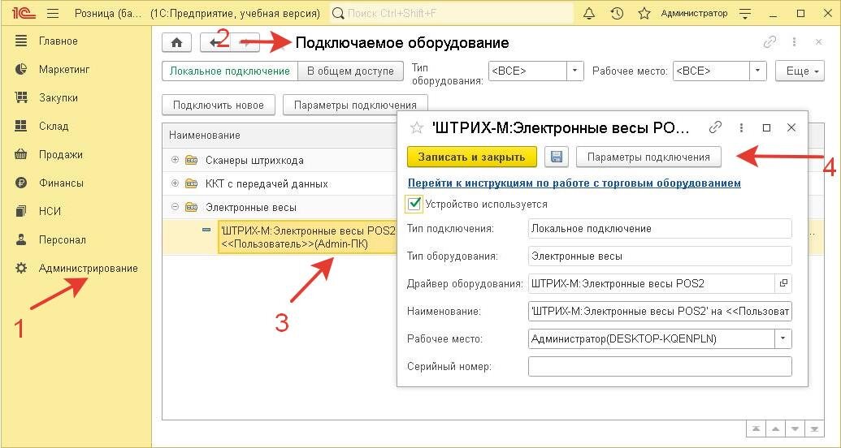The image size is (841, 448).
Task: Click Тип оборудования field Электронные весы
Action: point(660,256)
